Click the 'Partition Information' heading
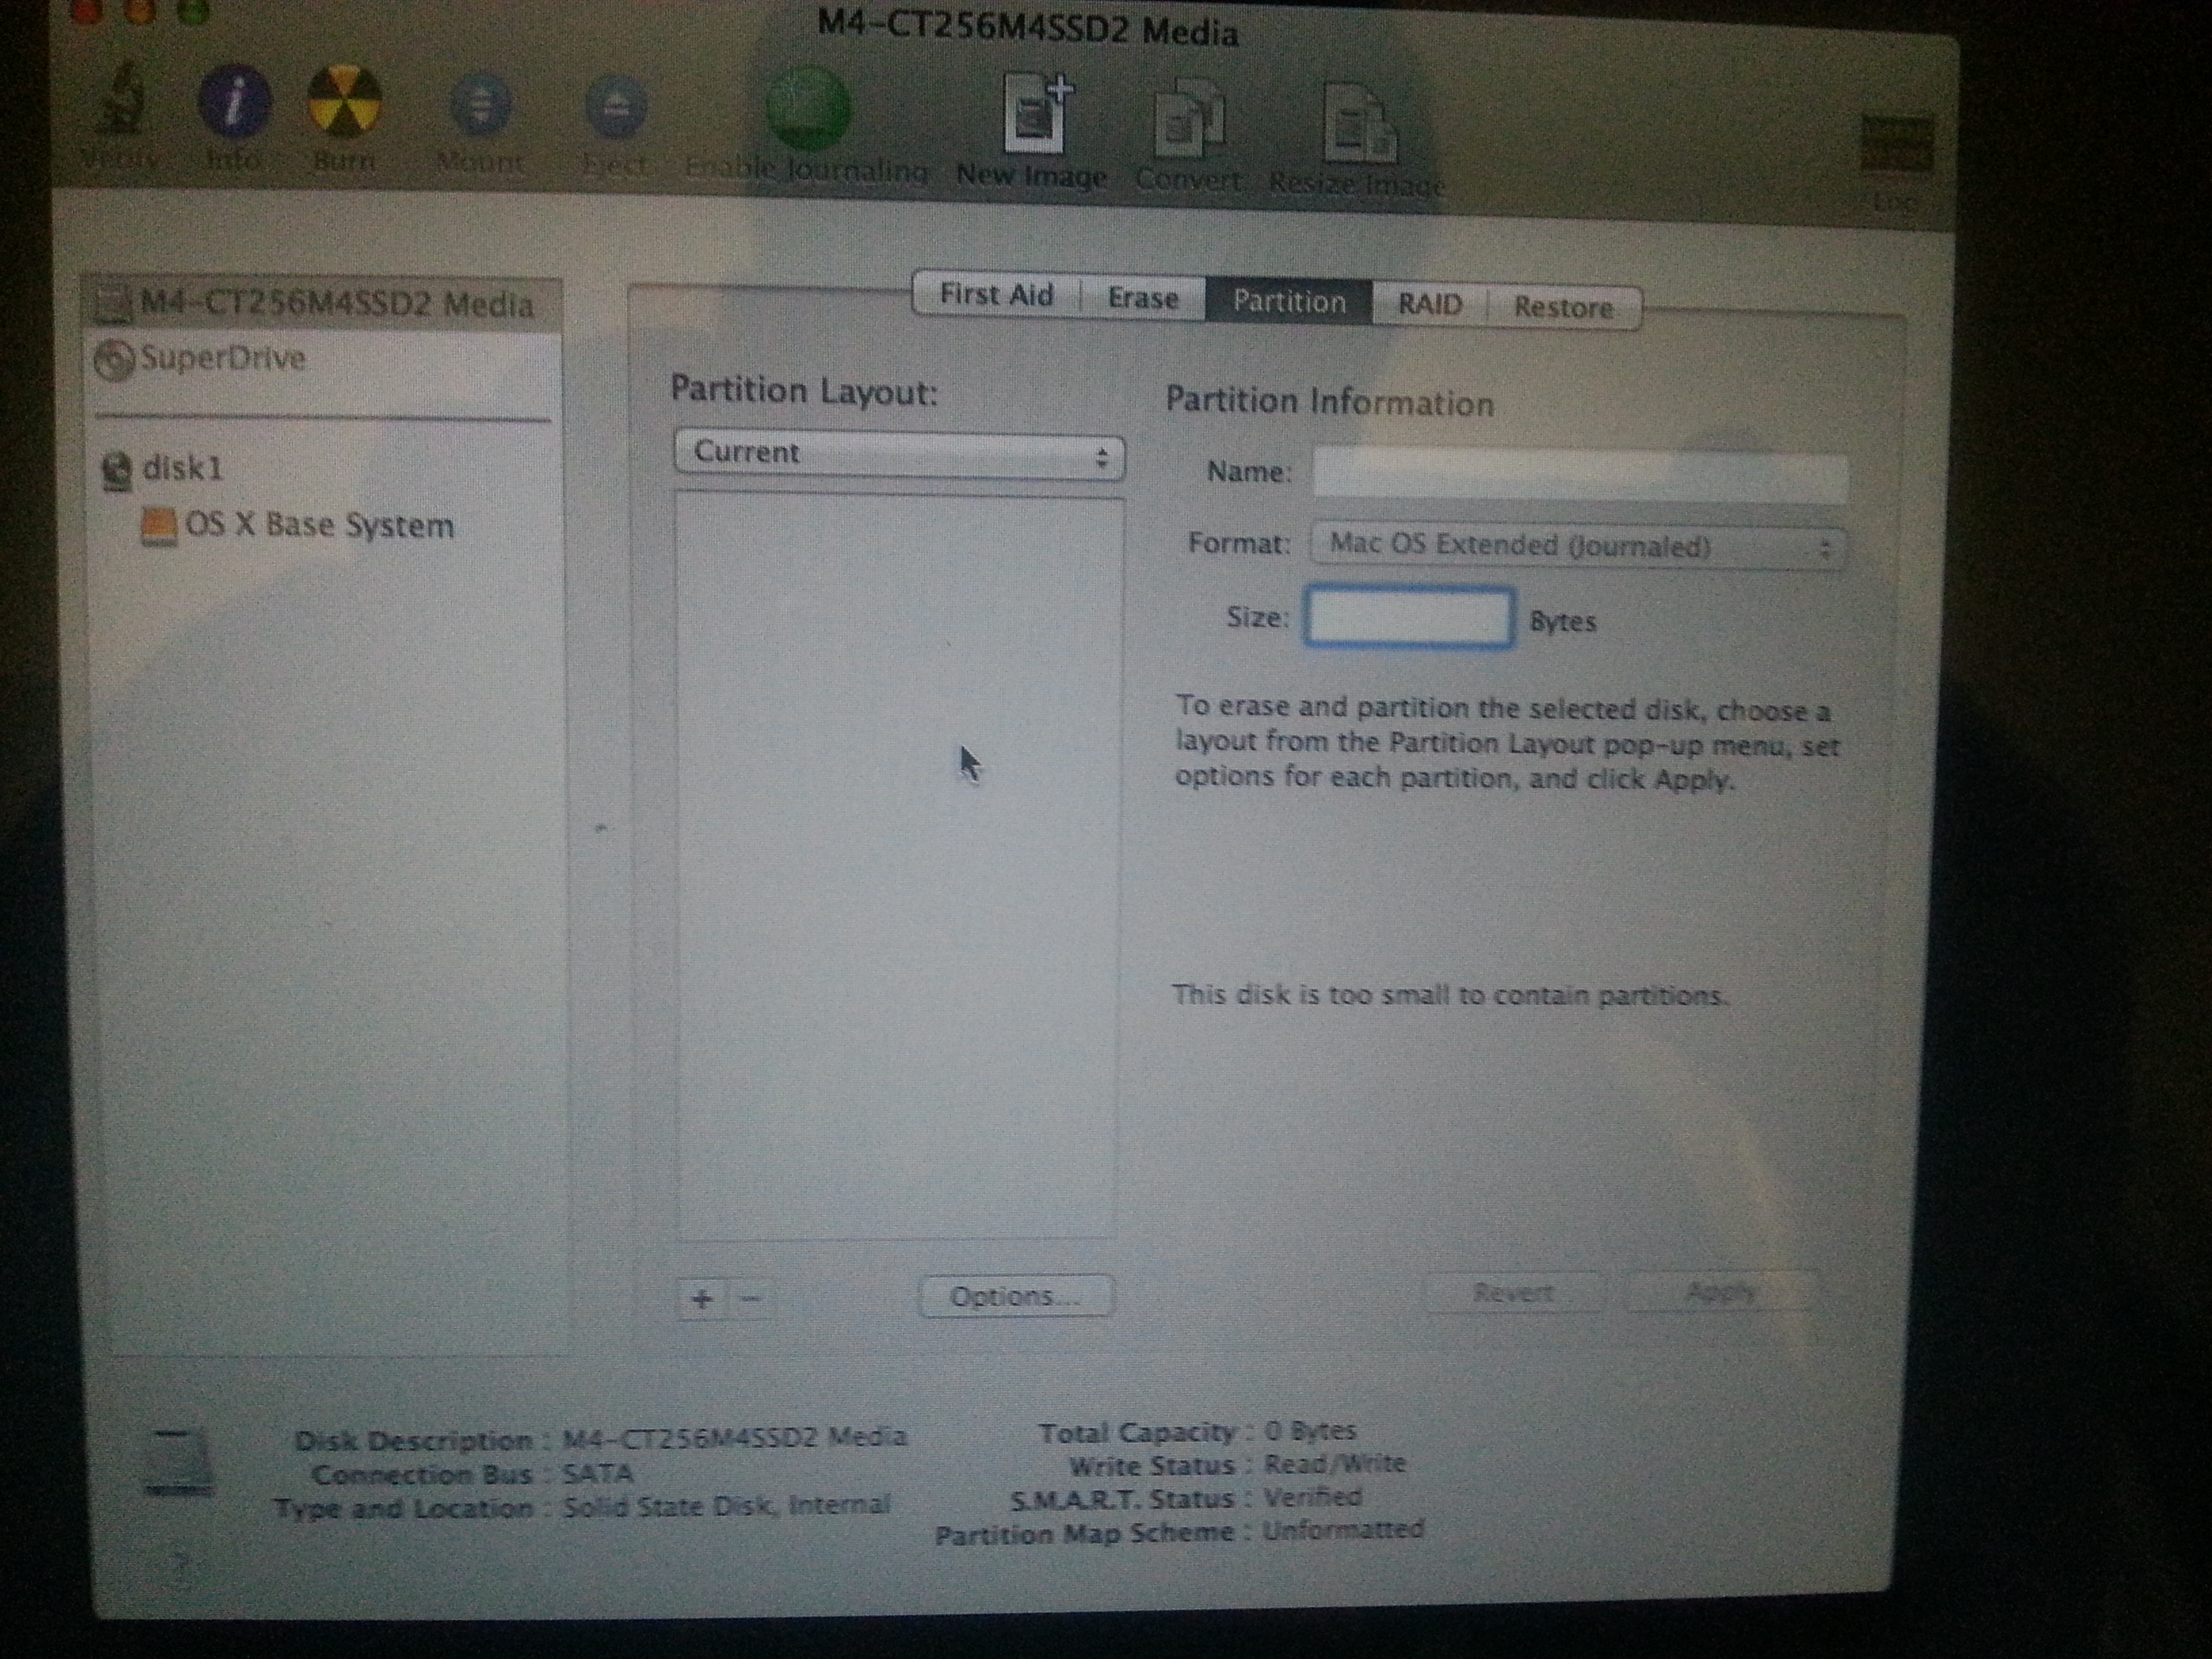Screen dimensions: 2212x1659 pos(1330,402)
